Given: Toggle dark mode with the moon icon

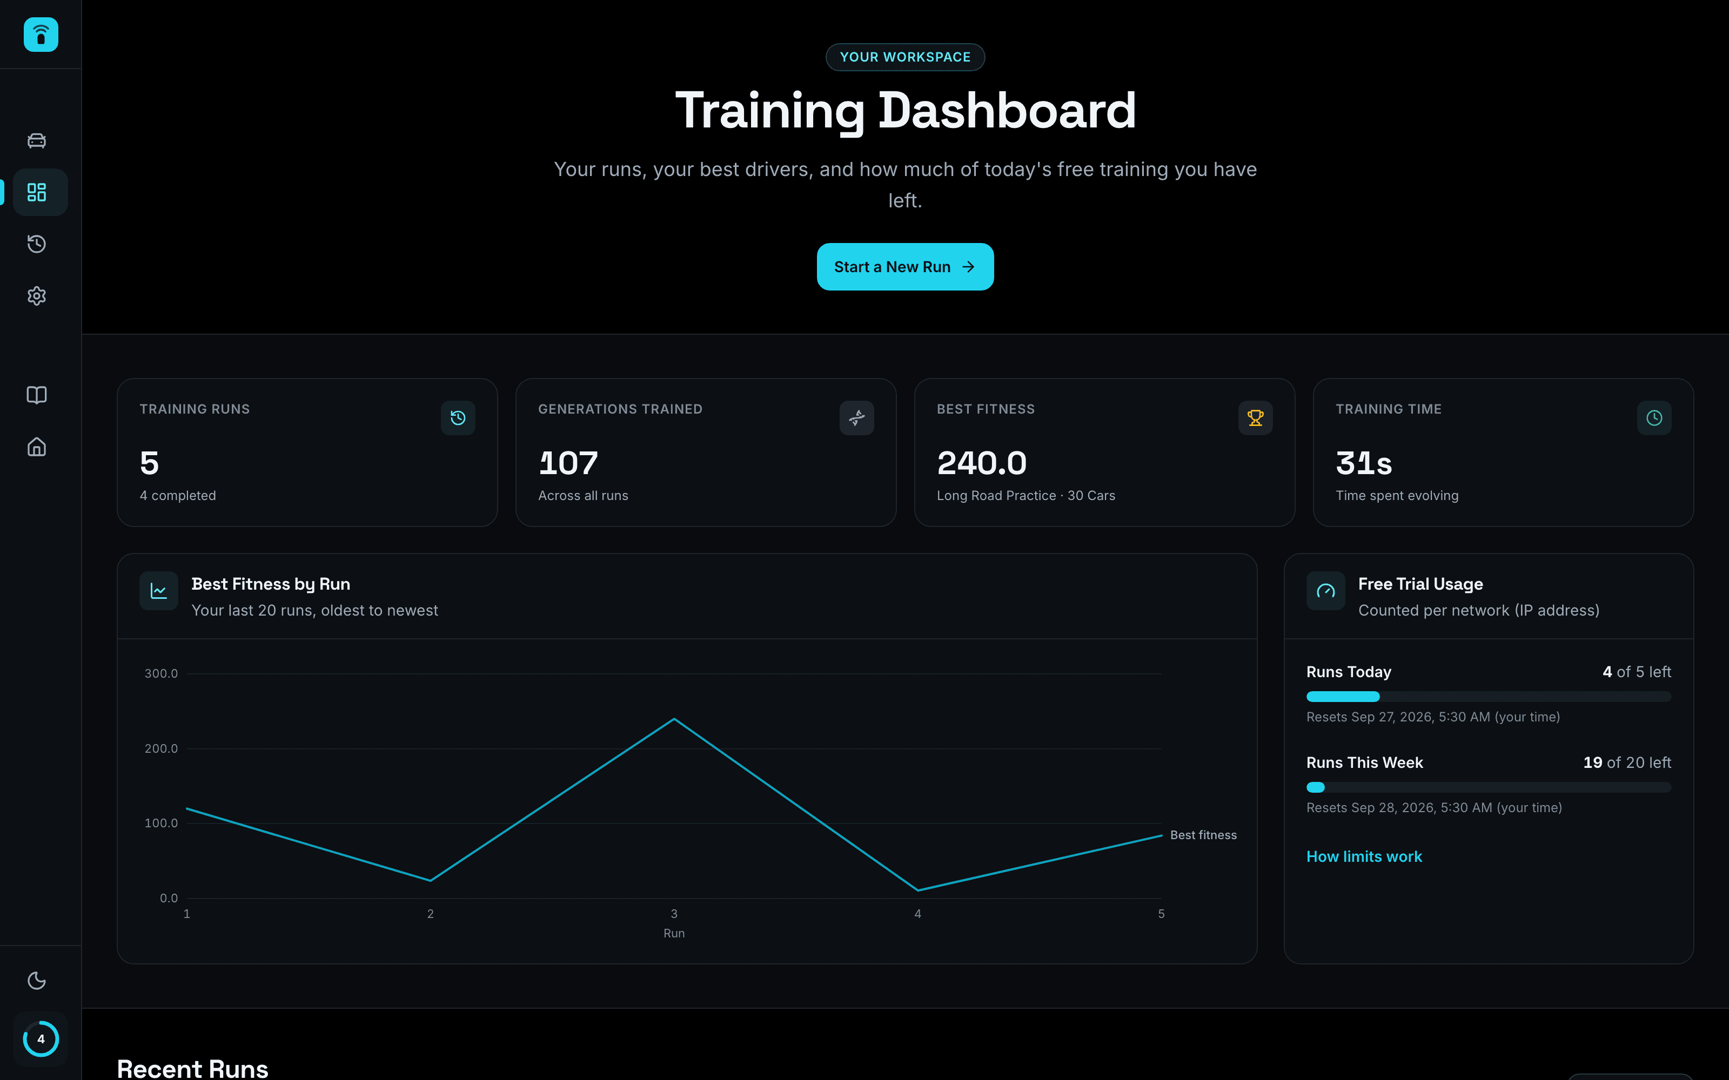Looking at the screenshot, I should tap(36, 981).
